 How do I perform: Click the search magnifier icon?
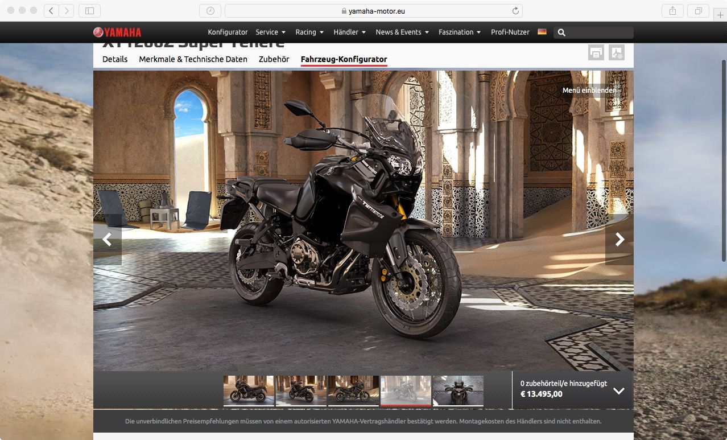pos(561,32)
